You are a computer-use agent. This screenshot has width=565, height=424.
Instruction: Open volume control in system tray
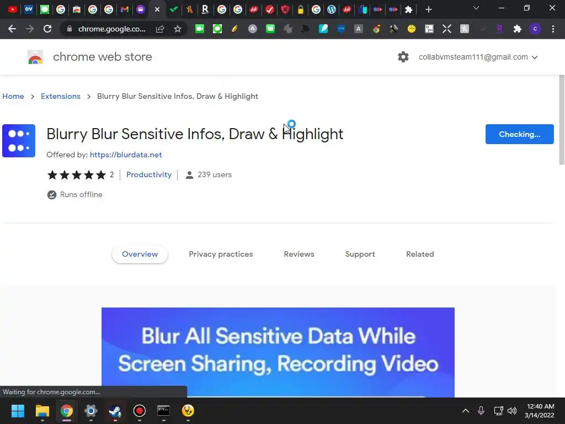511,411
